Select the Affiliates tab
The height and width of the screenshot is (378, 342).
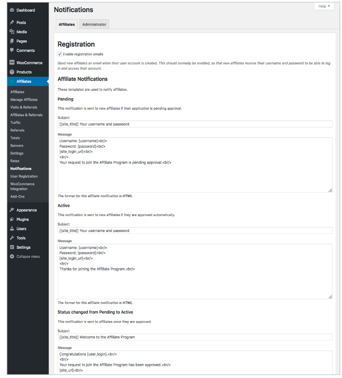(x=66, y=24)
